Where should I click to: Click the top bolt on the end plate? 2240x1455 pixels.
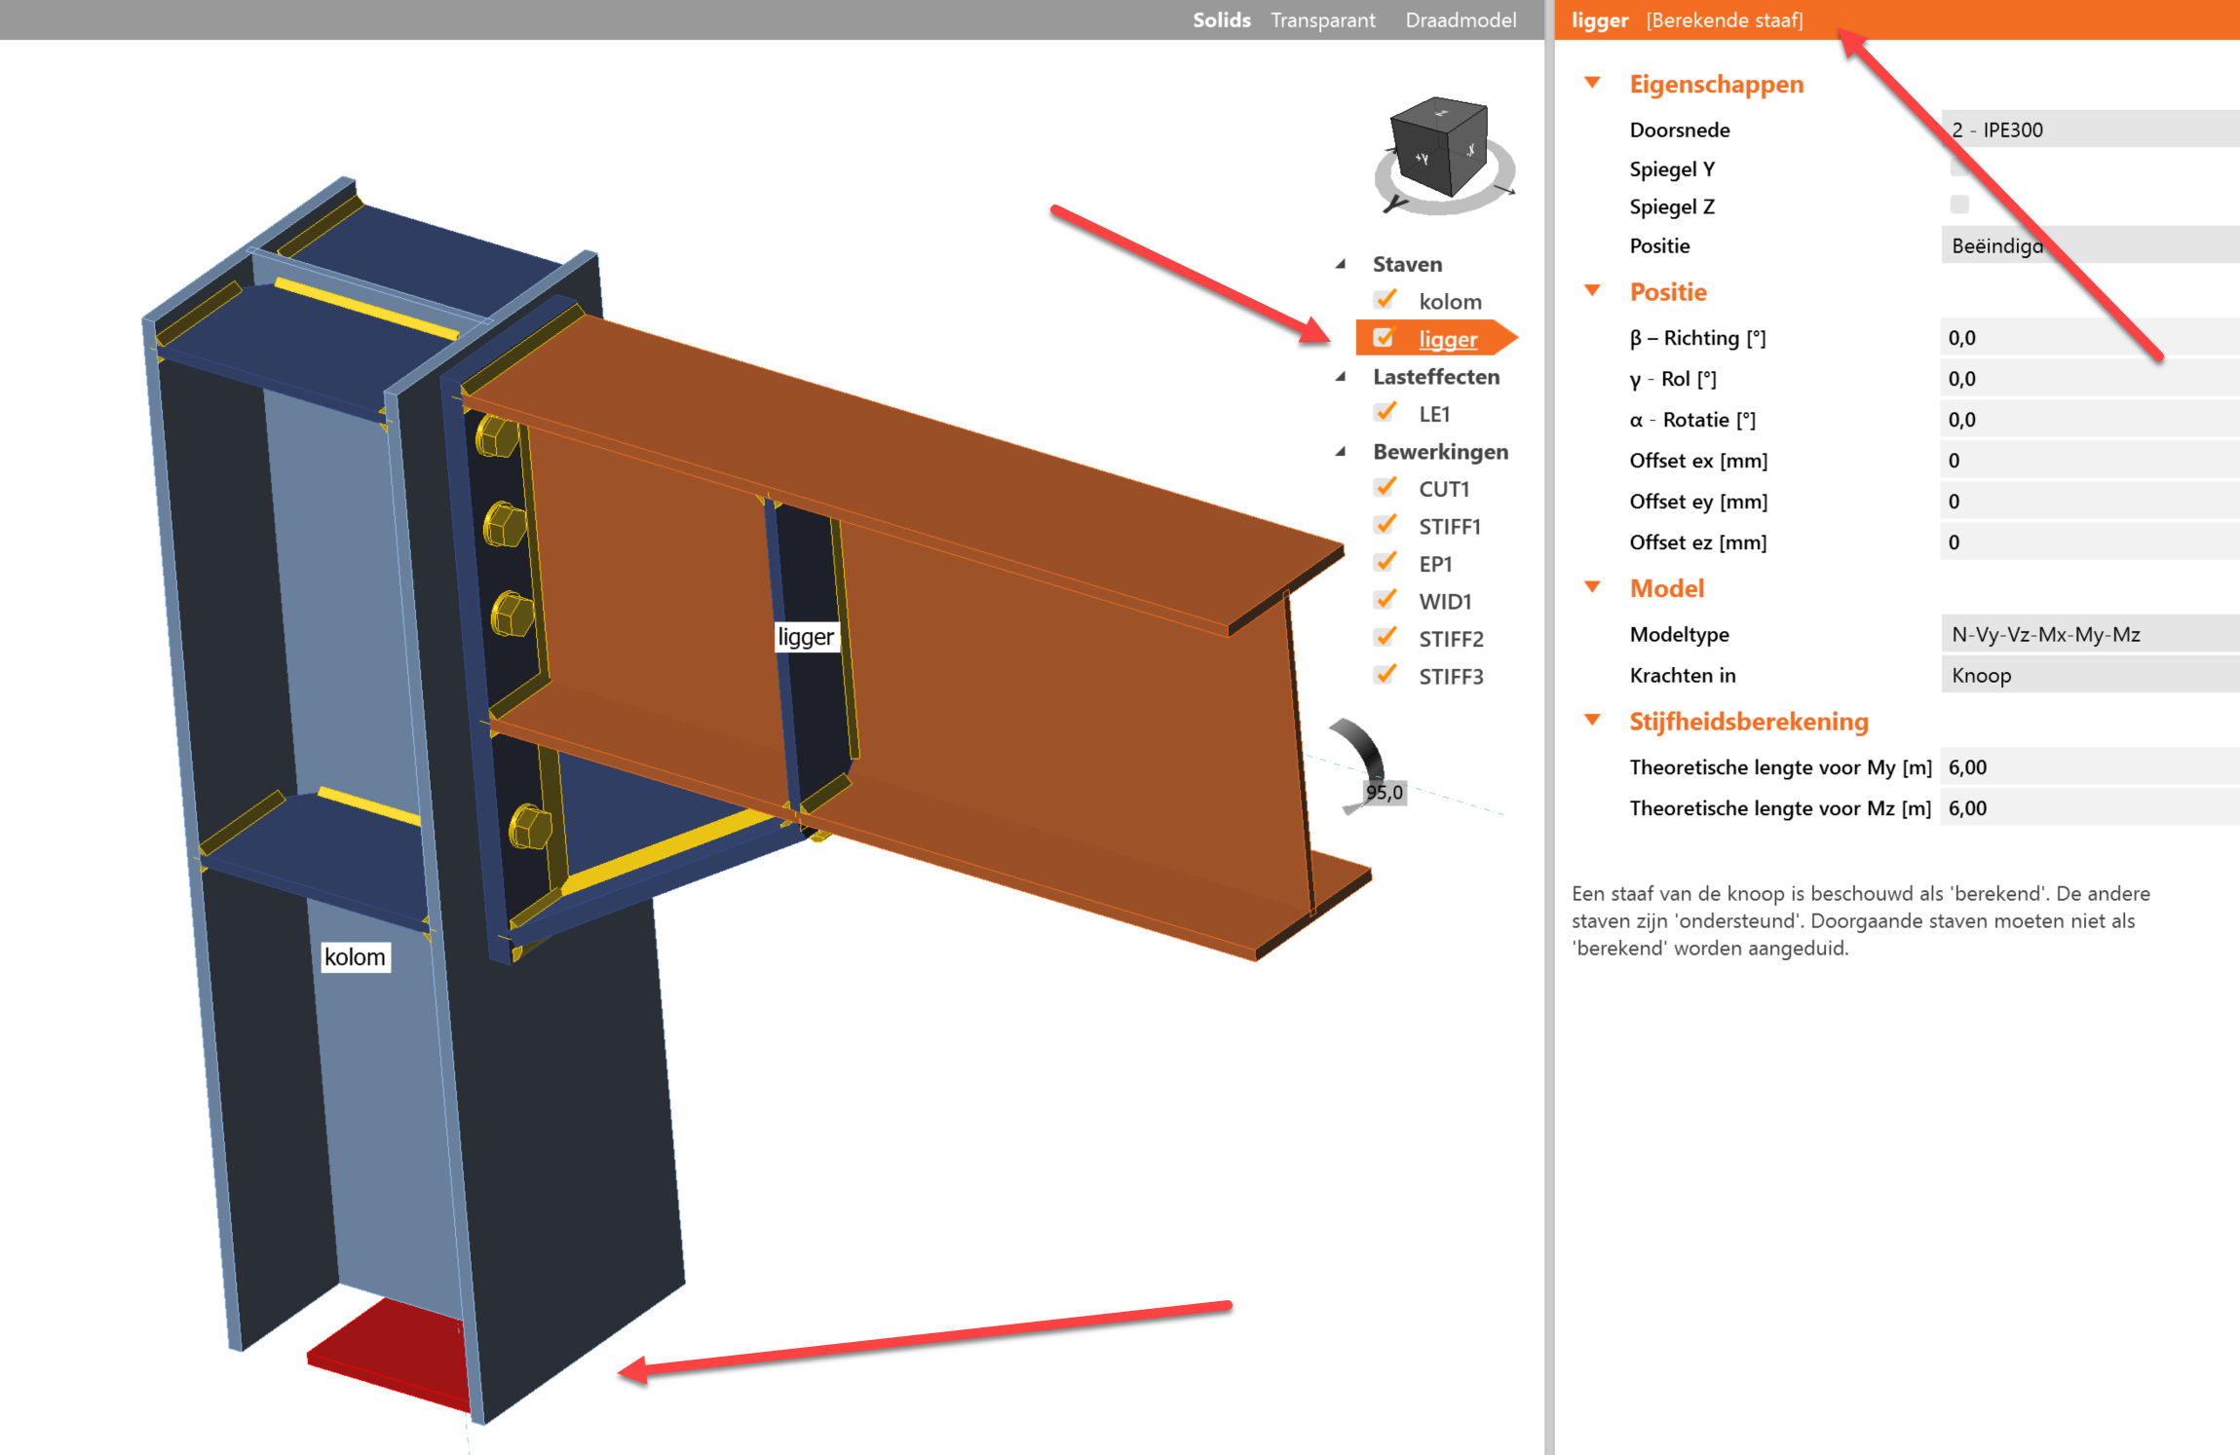496,437
